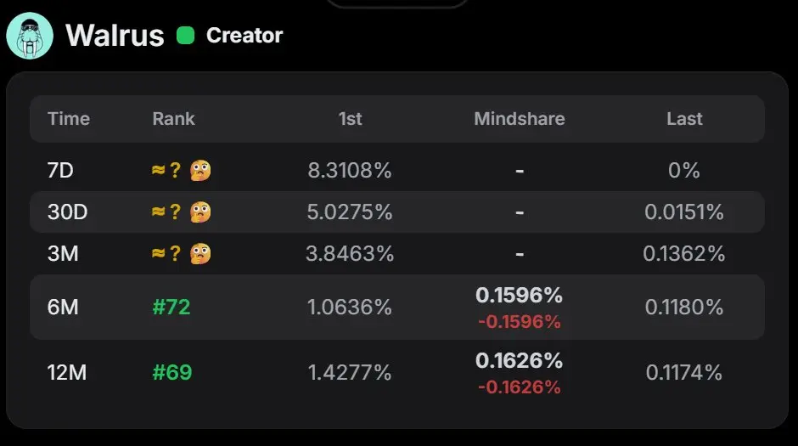Click the Creator label
The width and height of the screenshot is (798, 446).
tap(244, 36)
